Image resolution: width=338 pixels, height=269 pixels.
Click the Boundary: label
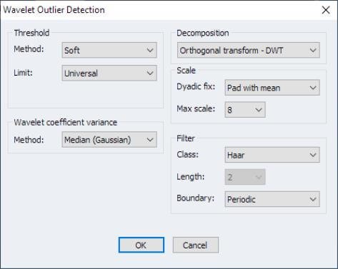click(x=195, y=198)
